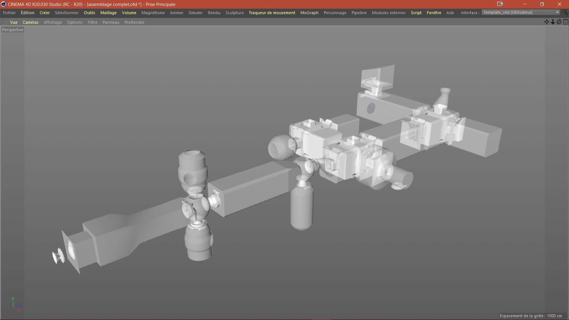Screen dimensions: 569x320
Task: Click the search magnifier icon beside the Interface dropdown
Action: [565, 12]
